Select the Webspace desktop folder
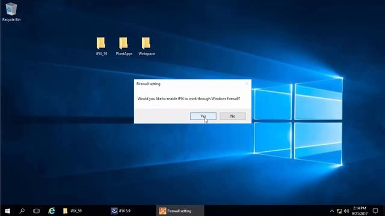Viewport: 385px width, 216px height. (x=147, y=47)
